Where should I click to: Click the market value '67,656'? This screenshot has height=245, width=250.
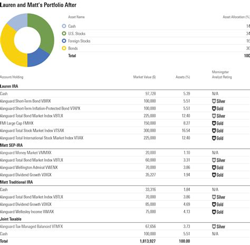[x=150, y=227]
